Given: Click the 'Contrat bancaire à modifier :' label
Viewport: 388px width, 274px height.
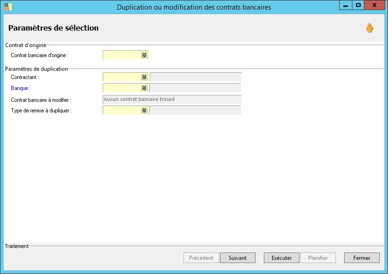Looking at the screenshot, I should tap(41, 100).
